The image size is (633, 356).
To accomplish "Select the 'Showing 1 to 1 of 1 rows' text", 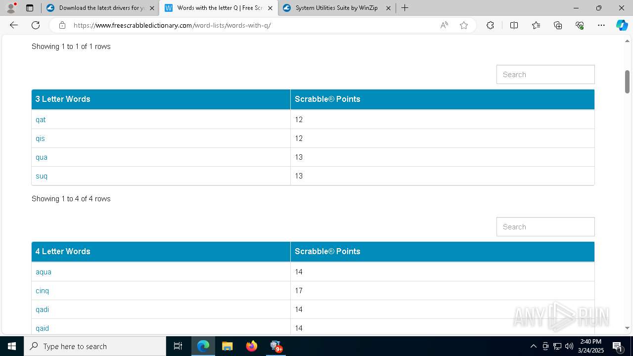I will 71,46.
